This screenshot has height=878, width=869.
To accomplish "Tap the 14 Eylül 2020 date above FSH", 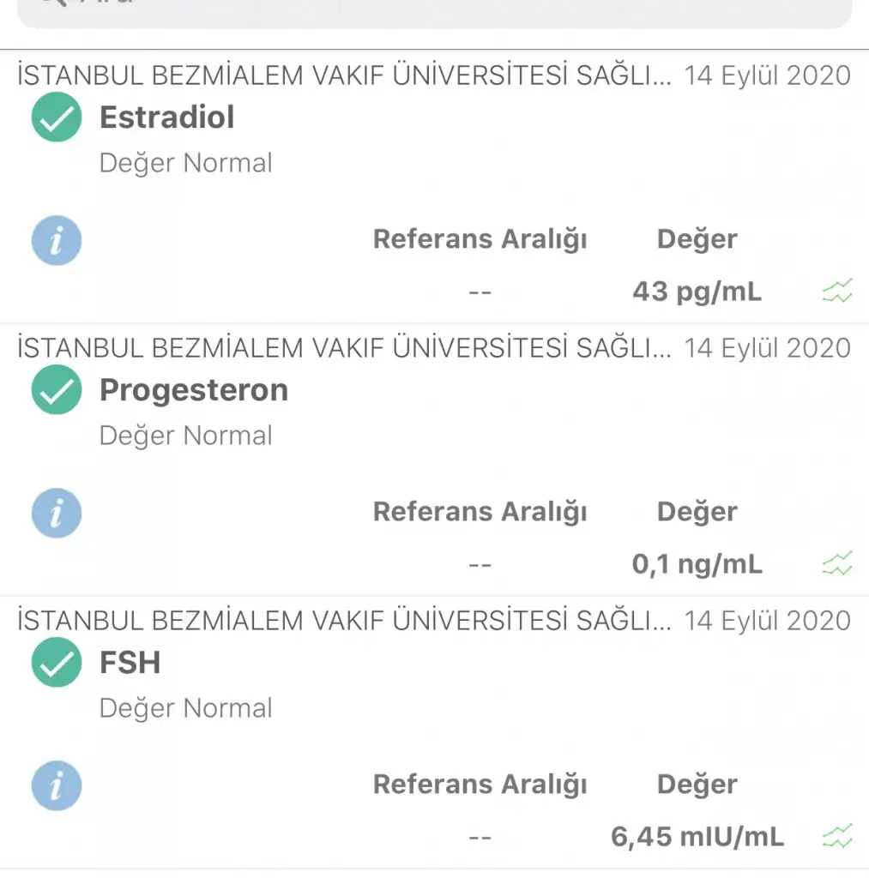I will tap(767, 620).
